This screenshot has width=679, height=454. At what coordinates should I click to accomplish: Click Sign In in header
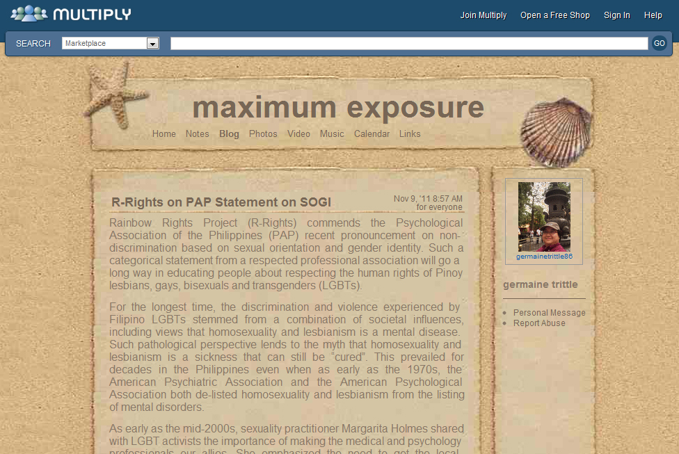pyautogui.click(x=616, y=15)
